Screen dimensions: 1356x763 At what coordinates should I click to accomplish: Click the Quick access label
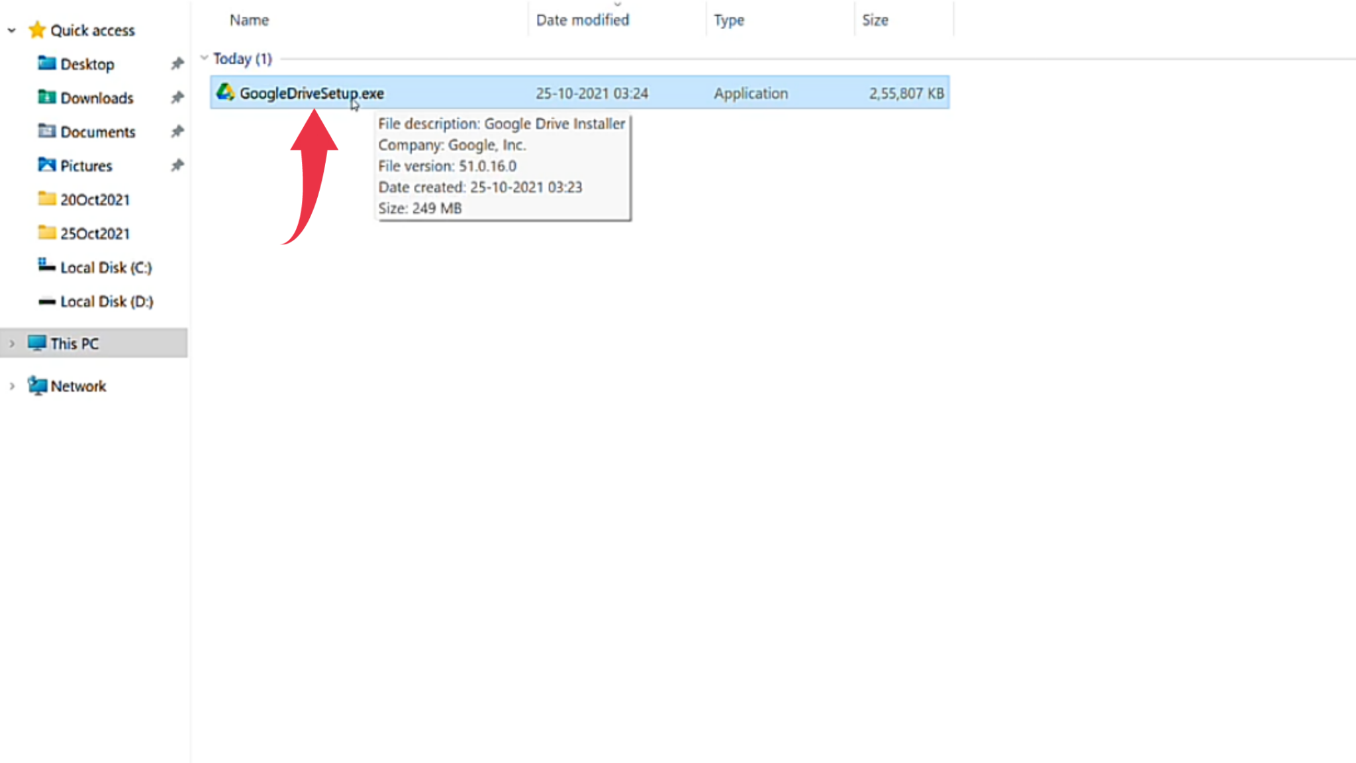93,30
